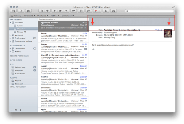Select the message from michel
The width and height of the screenshot is (184, 124).
63,102
